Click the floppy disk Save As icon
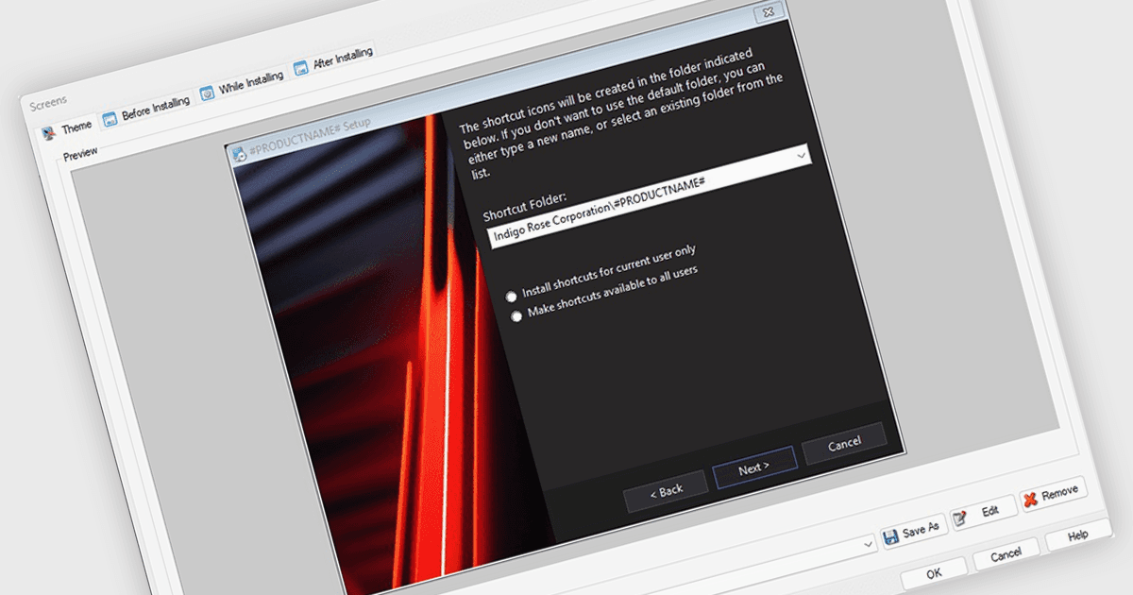This screenshot has height=595, width=1133. point(889,537)
